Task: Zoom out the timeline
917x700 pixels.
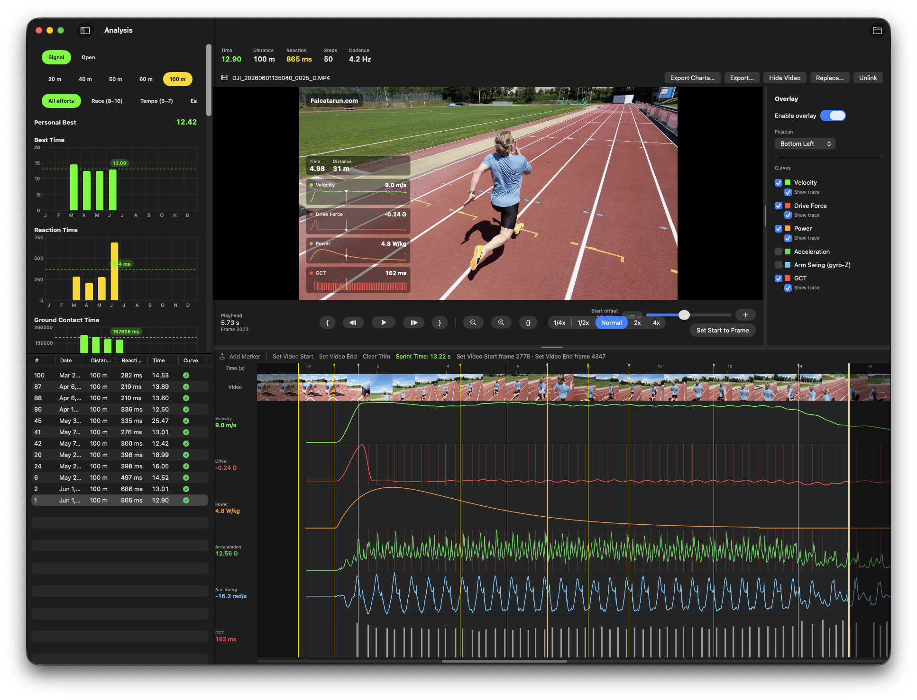Action: coord(473,323)
